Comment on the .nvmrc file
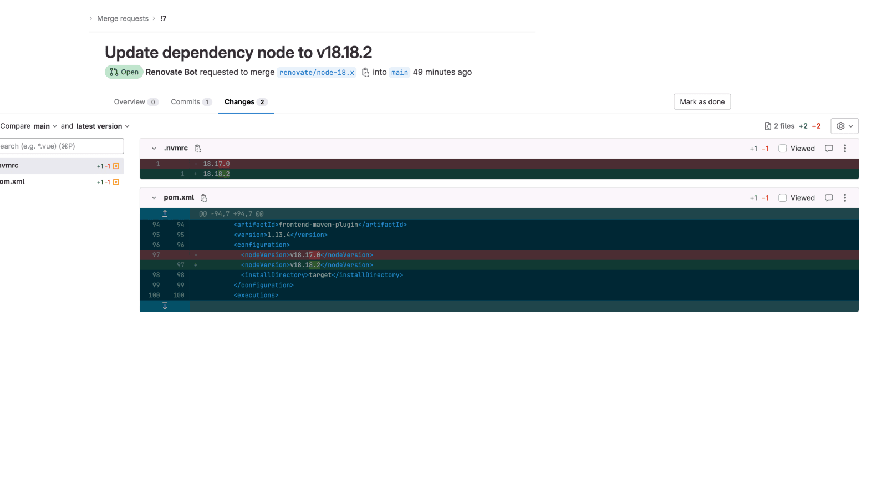This screenshot has height=499, width=887. click(829, 149)
